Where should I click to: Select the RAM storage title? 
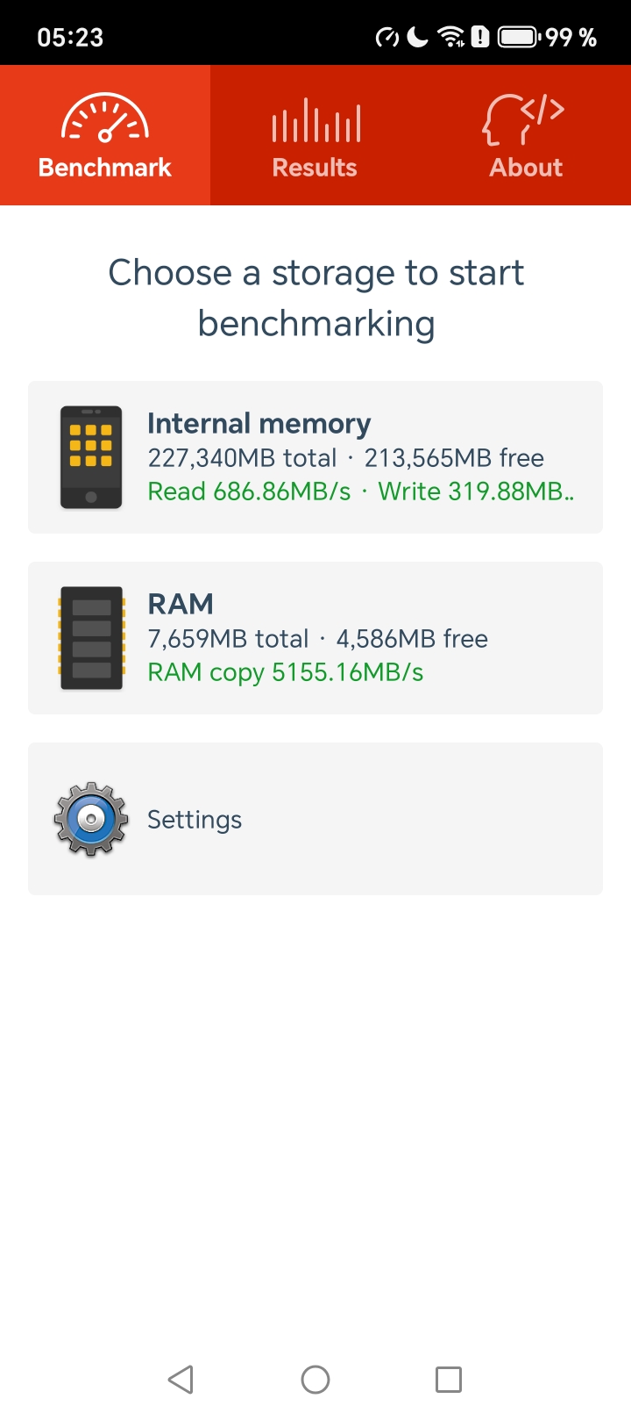181,605
